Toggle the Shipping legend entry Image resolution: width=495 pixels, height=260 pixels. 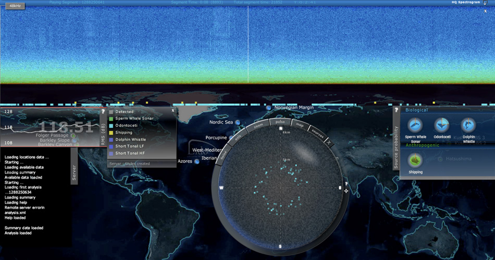(111, 133)
